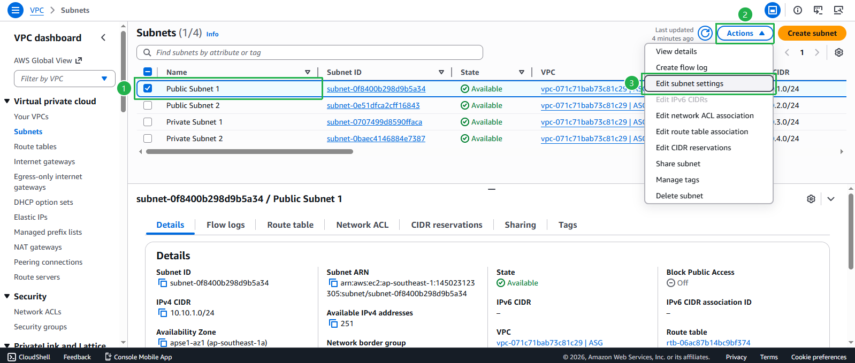Viewport: 855px width, 363px height.
Task: Open NAT gateways in sidebar
Action: click(x=38, y=247)
